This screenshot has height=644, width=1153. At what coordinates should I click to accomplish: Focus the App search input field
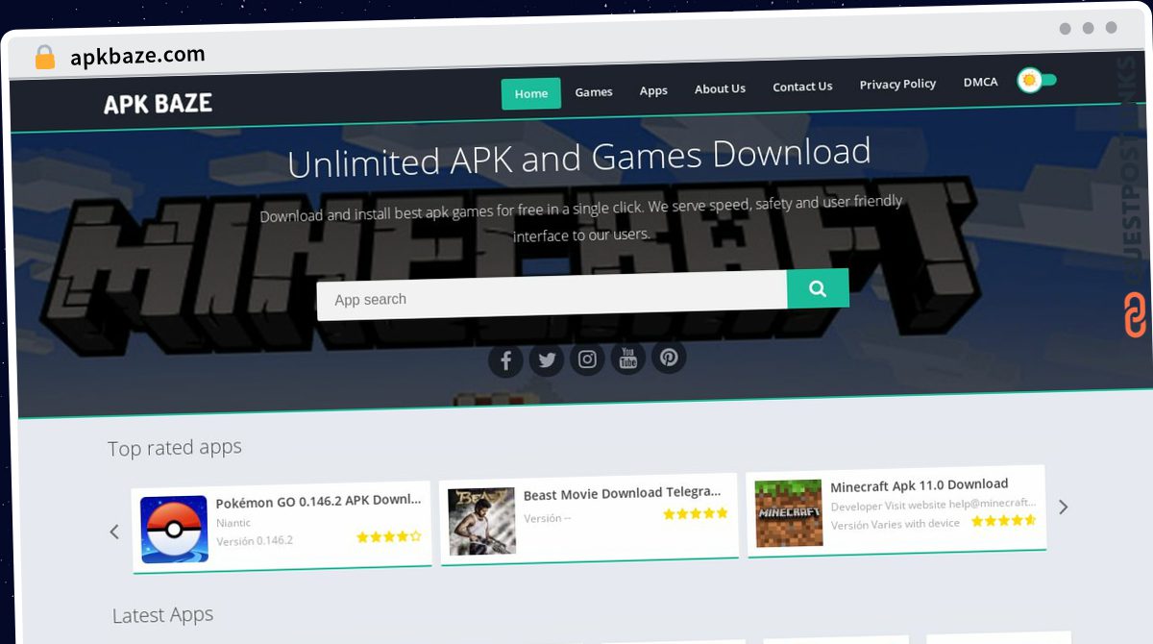552,295
